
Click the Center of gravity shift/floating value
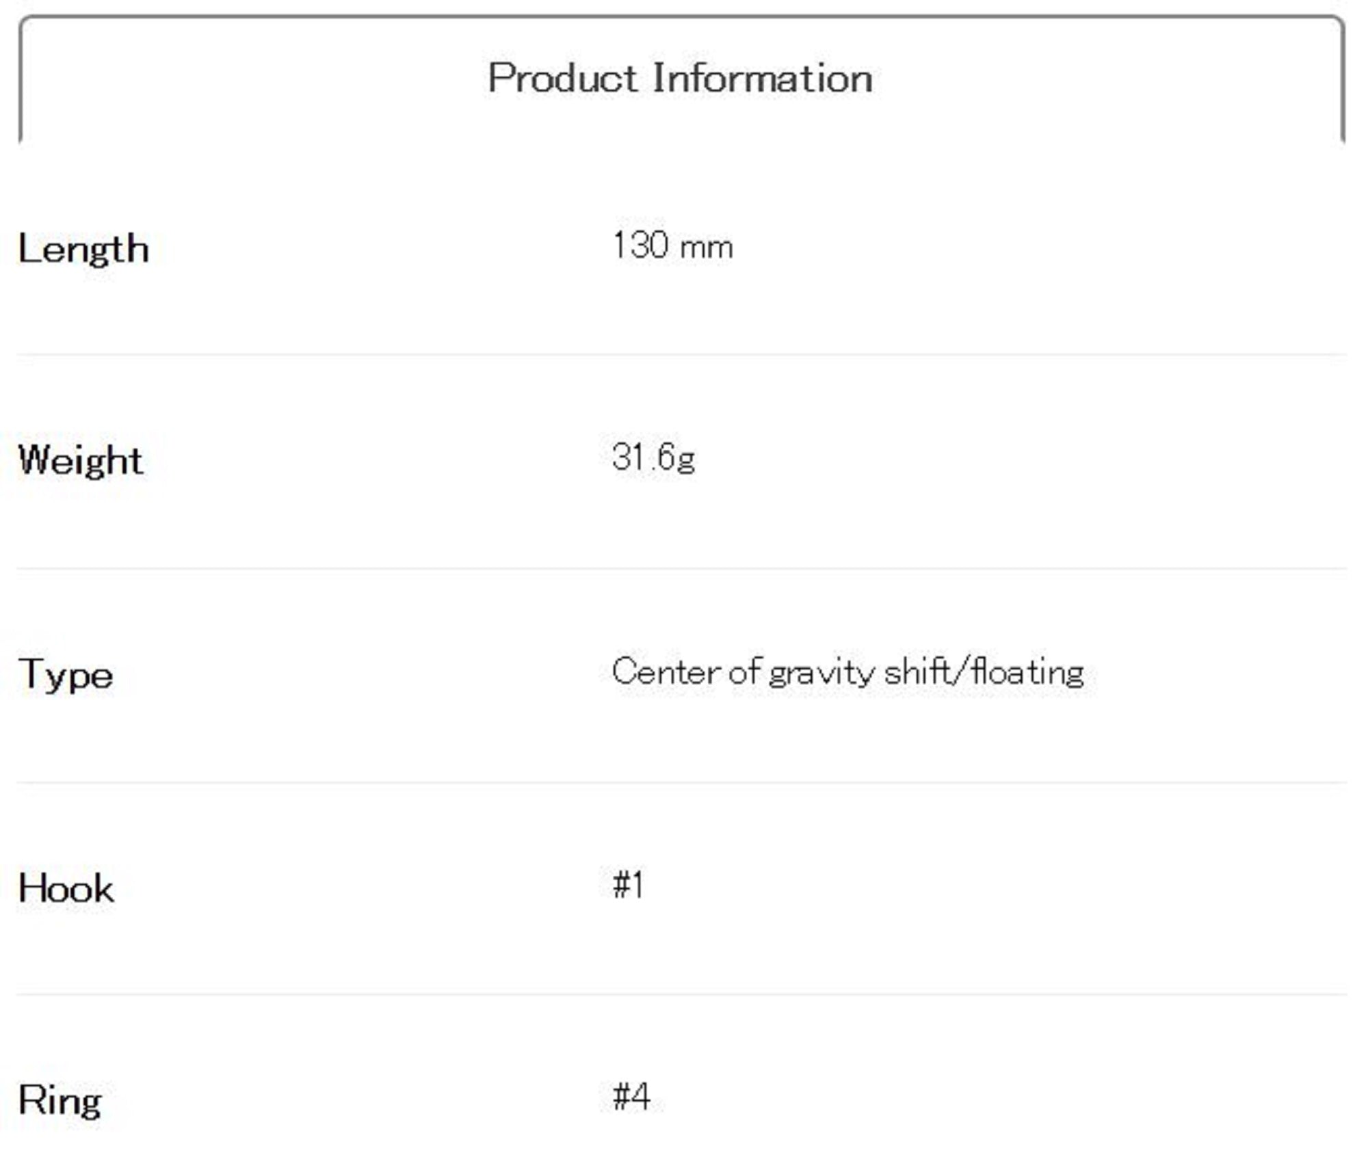(847, 672)
